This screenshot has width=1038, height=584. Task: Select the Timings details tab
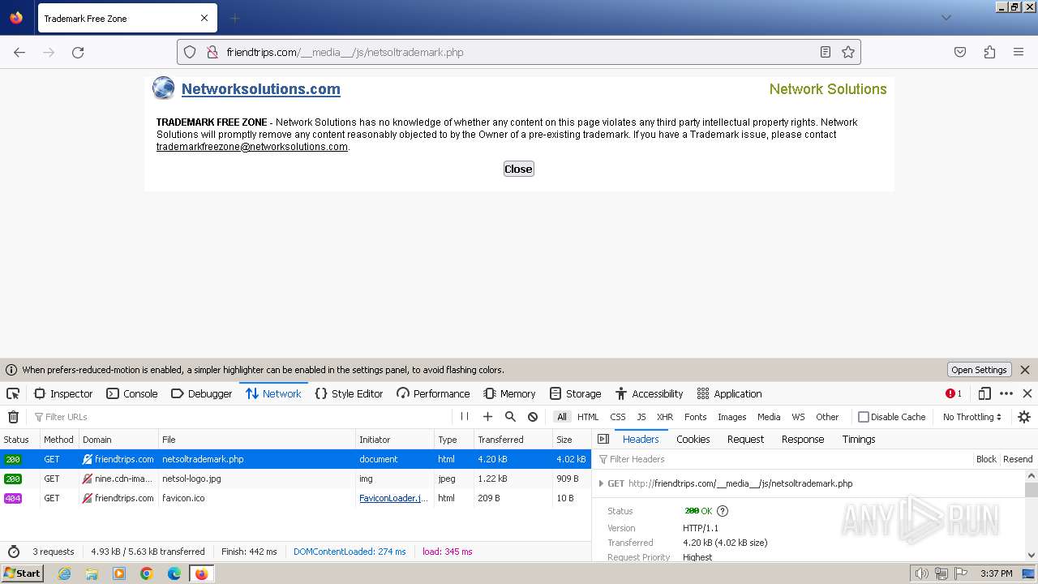(x=859, y=439)
